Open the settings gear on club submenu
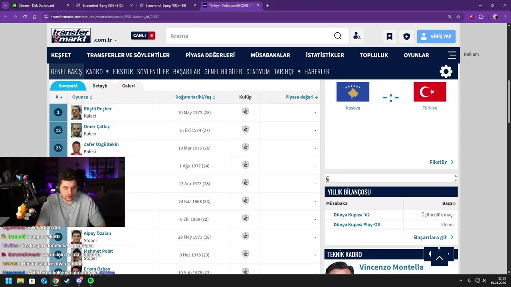The image size is (511, 287). pyautogui.click(x=446, y=71)
